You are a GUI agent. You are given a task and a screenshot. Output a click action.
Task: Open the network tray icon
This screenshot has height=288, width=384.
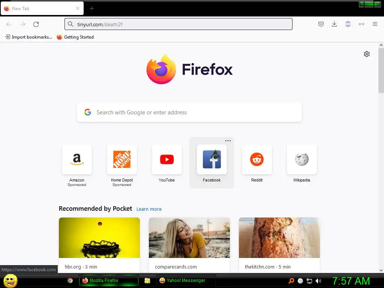(x=309, y=281)
